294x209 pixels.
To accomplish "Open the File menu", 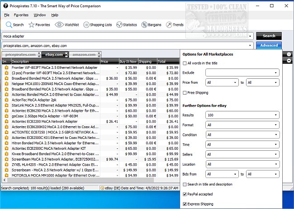I will click(x=7, y=15).
